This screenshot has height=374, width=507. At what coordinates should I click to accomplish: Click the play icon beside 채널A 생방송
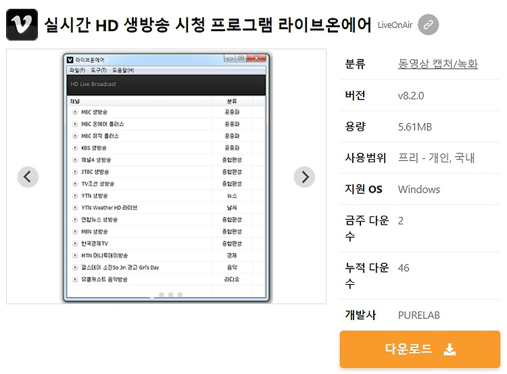[75, 160]
